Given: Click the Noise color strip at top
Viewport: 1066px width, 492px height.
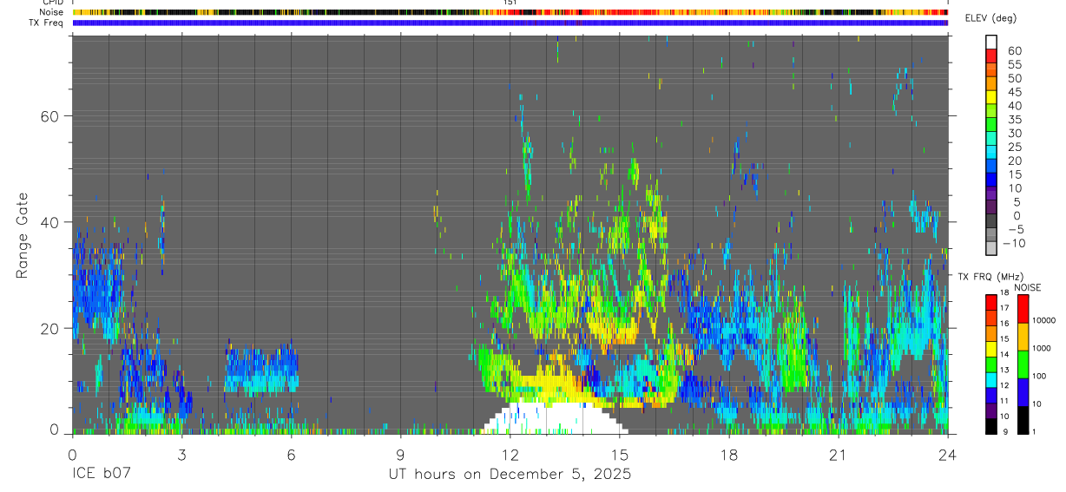Looking at the screenshot, I should pyautogui.click(x=510, y=13).
